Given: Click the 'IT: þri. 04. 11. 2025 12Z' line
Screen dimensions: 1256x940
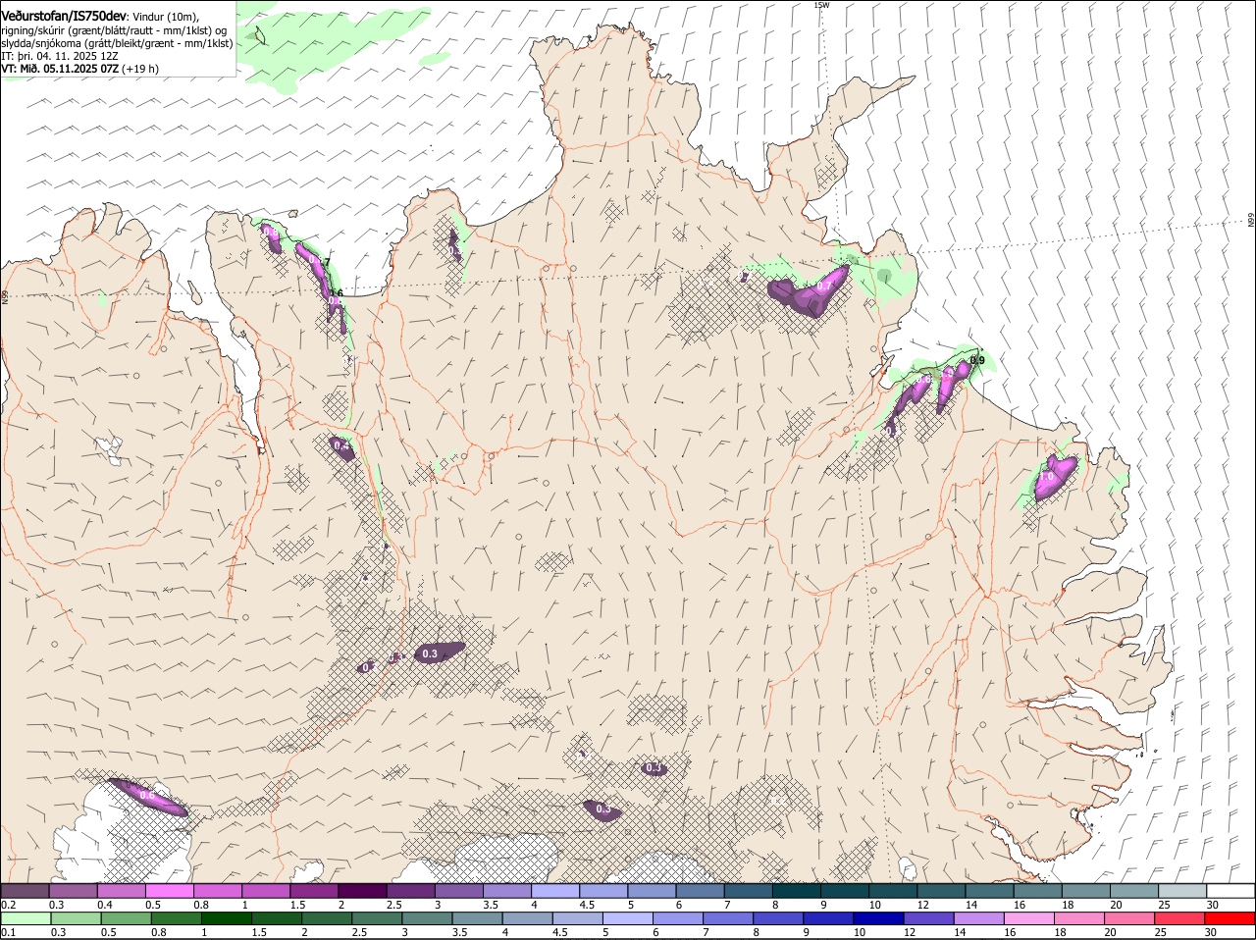Looking at the screenshot, I should click(x=60, y=56).
